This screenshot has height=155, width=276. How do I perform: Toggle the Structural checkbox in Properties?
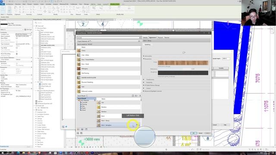pos(17,63)
